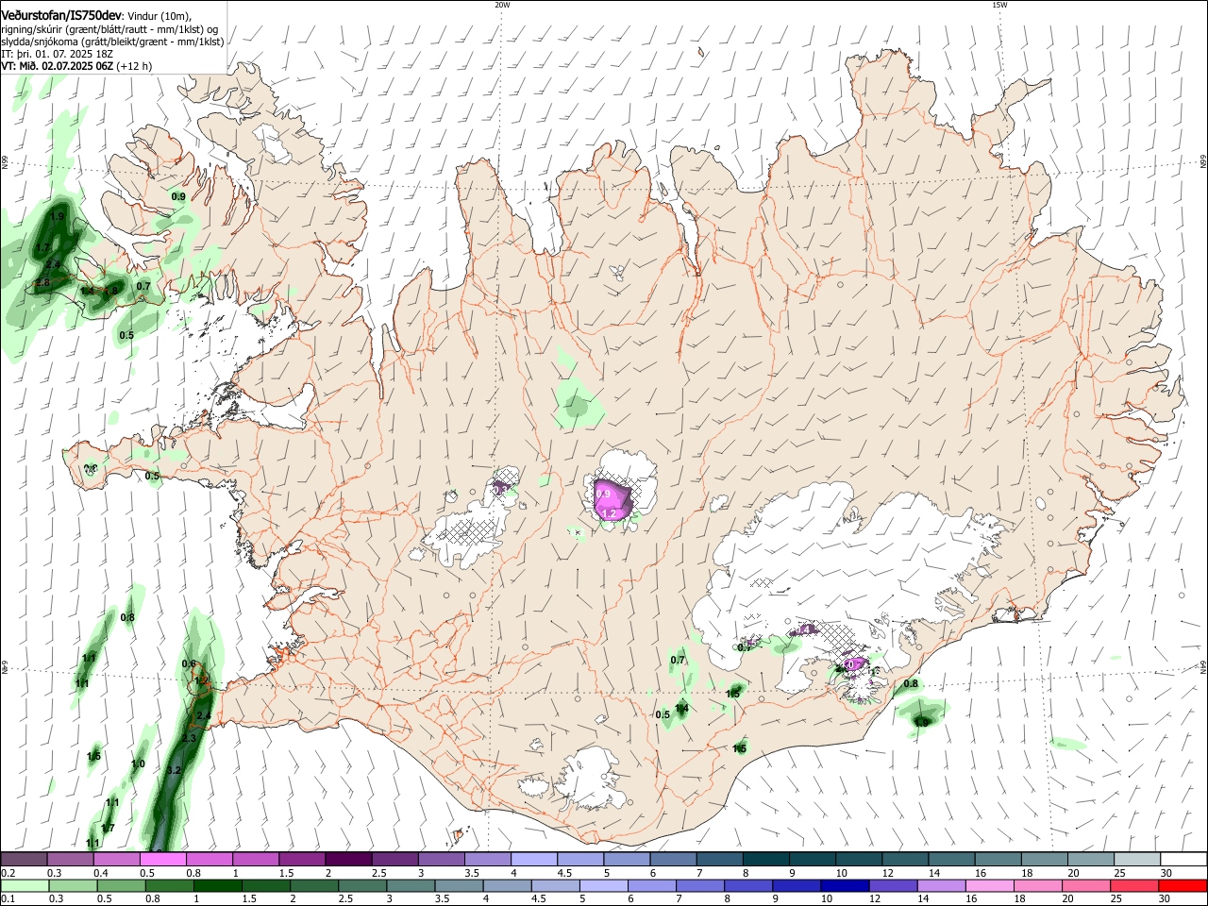Click the 0.2 label under the snow scale

8,874
